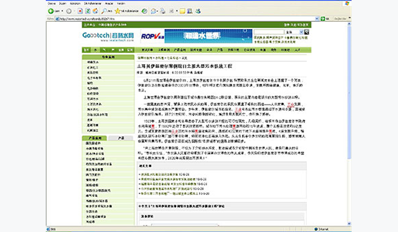Click the Refresh page icon
Viewport: 398px width, 232px height.
coord(88,11)
